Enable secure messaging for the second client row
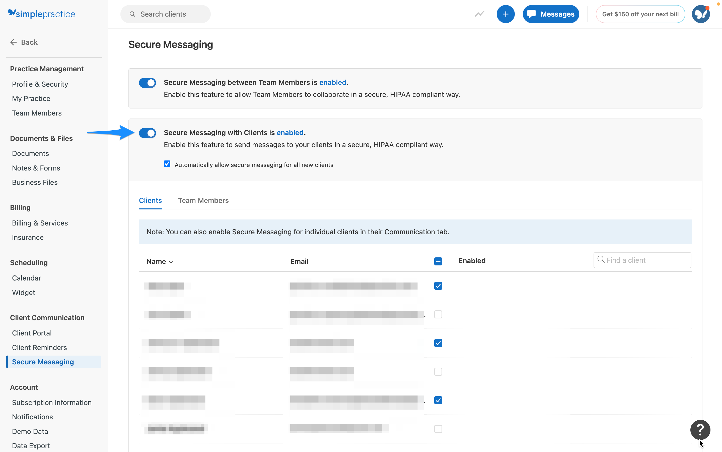 [x=438, y=314]
